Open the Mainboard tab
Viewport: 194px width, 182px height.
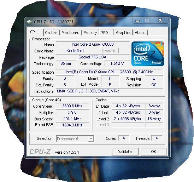coord(70,33)
